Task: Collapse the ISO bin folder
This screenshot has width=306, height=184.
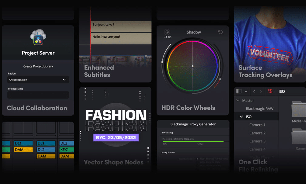Action: [x=241, y=117]
